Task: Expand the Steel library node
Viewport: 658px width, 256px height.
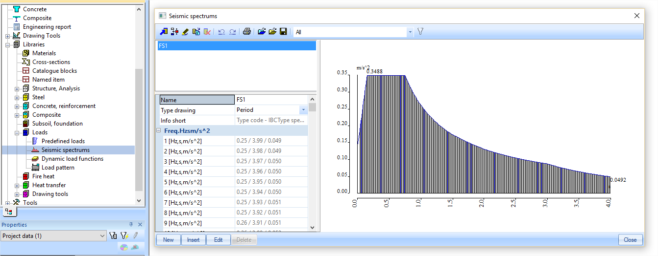Action: 17,97
